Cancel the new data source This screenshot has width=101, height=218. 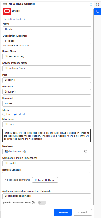83,212
